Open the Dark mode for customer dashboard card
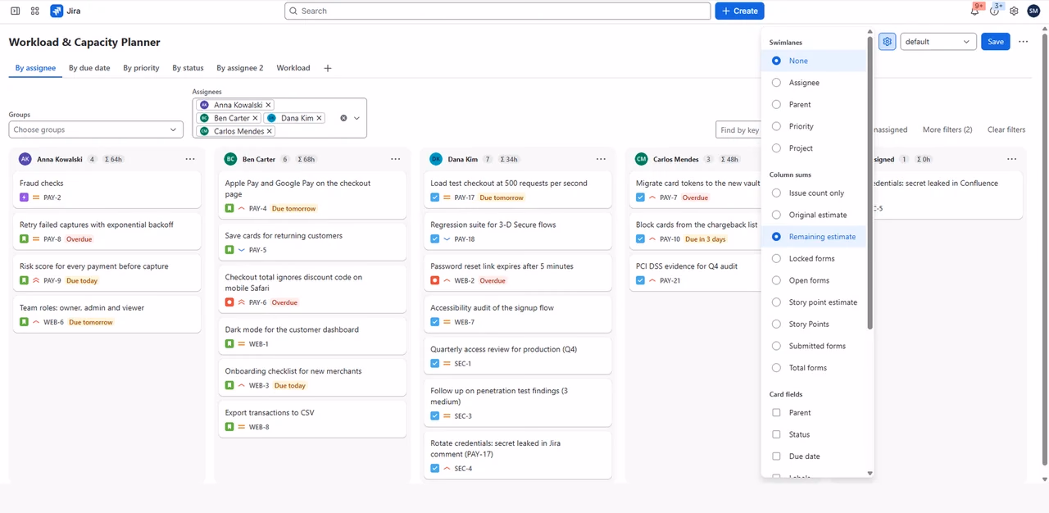The image size is (1049, 513). tap(312, 336)
